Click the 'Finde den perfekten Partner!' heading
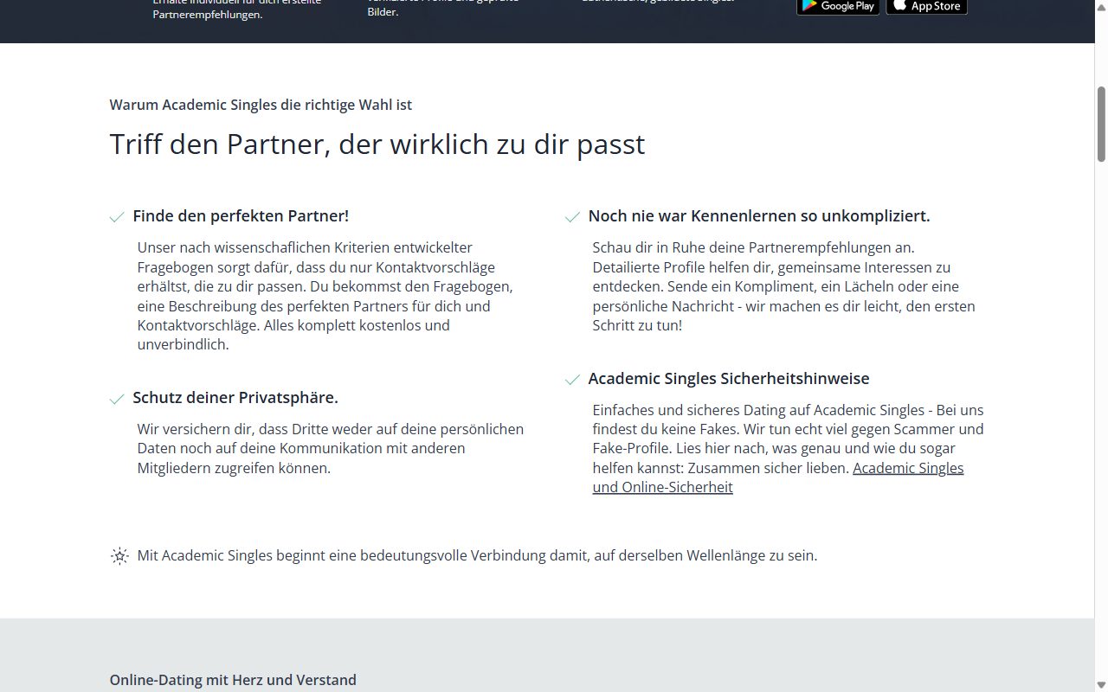Viewport: 1108px width, 692px height. (x=241, y=216)
